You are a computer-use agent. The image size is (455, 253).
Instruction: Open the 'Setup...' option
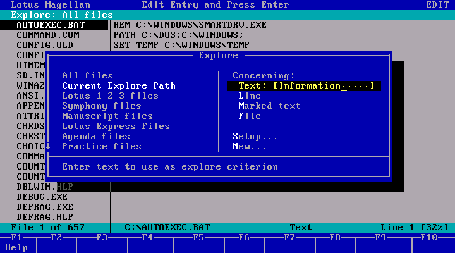click(255, 137)
